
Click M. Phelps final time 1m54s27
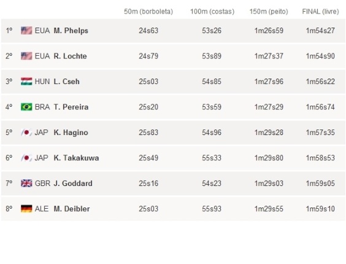tap(320, 31)
